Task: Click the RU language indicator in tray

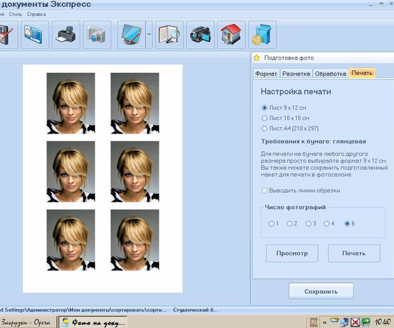Action: 314,322
